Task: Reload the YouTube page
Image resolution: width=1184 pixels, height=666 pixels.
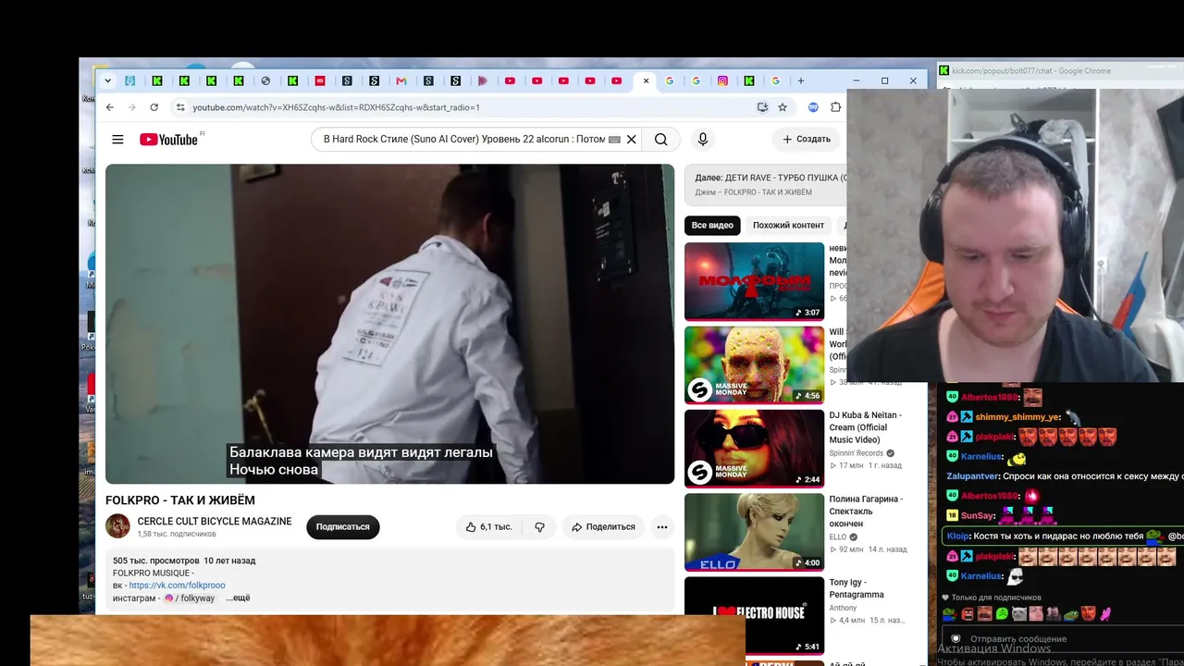Action: click(x=154, y=107)
